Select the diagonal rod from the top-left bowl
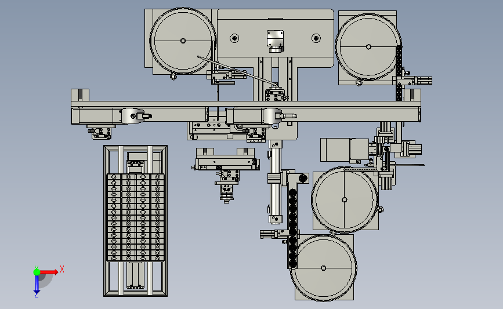The image size is (503, 309). (237, 71)
